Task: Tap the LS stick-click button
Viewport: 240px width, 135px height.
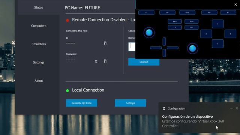Action: tap(175, 27)
